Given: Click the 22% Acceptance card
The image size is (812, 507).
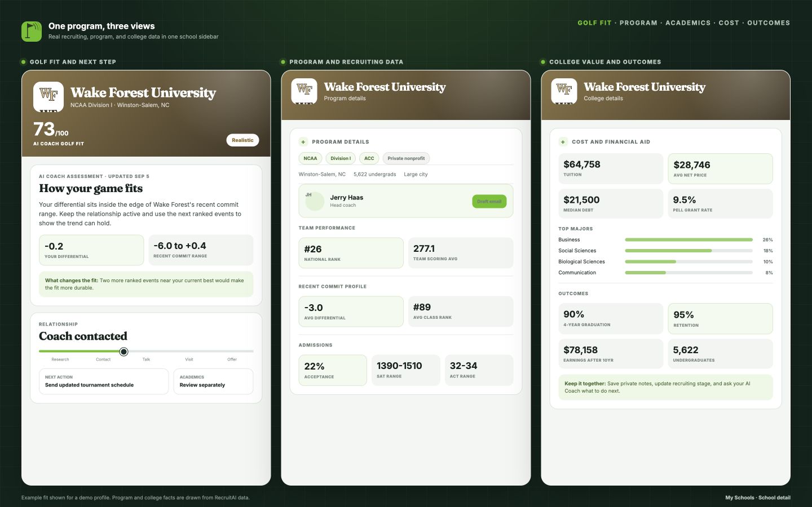Looking at the screenshot, I should (333, 370).
